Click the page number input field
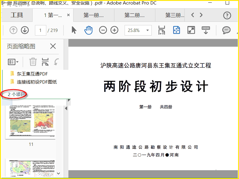Screen dimensions: 239x179 41,30
